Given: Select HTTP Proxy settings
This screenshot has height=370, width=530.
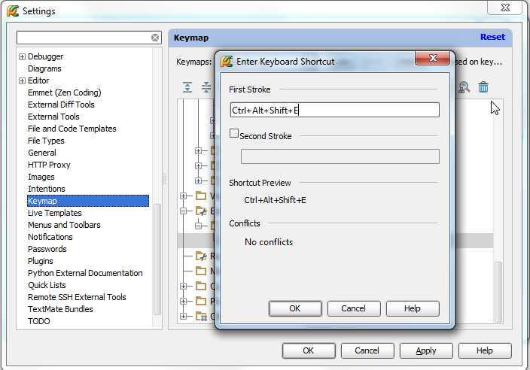Looking at the screenshot, I should click(49, 165).
